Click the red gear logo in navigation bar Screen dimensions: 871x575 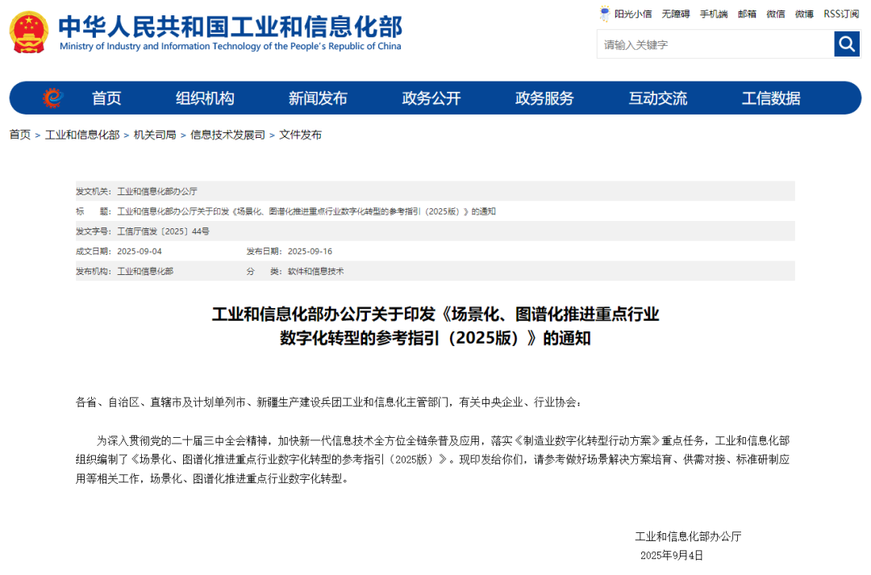pyautogui.click(x=53, y=98)
